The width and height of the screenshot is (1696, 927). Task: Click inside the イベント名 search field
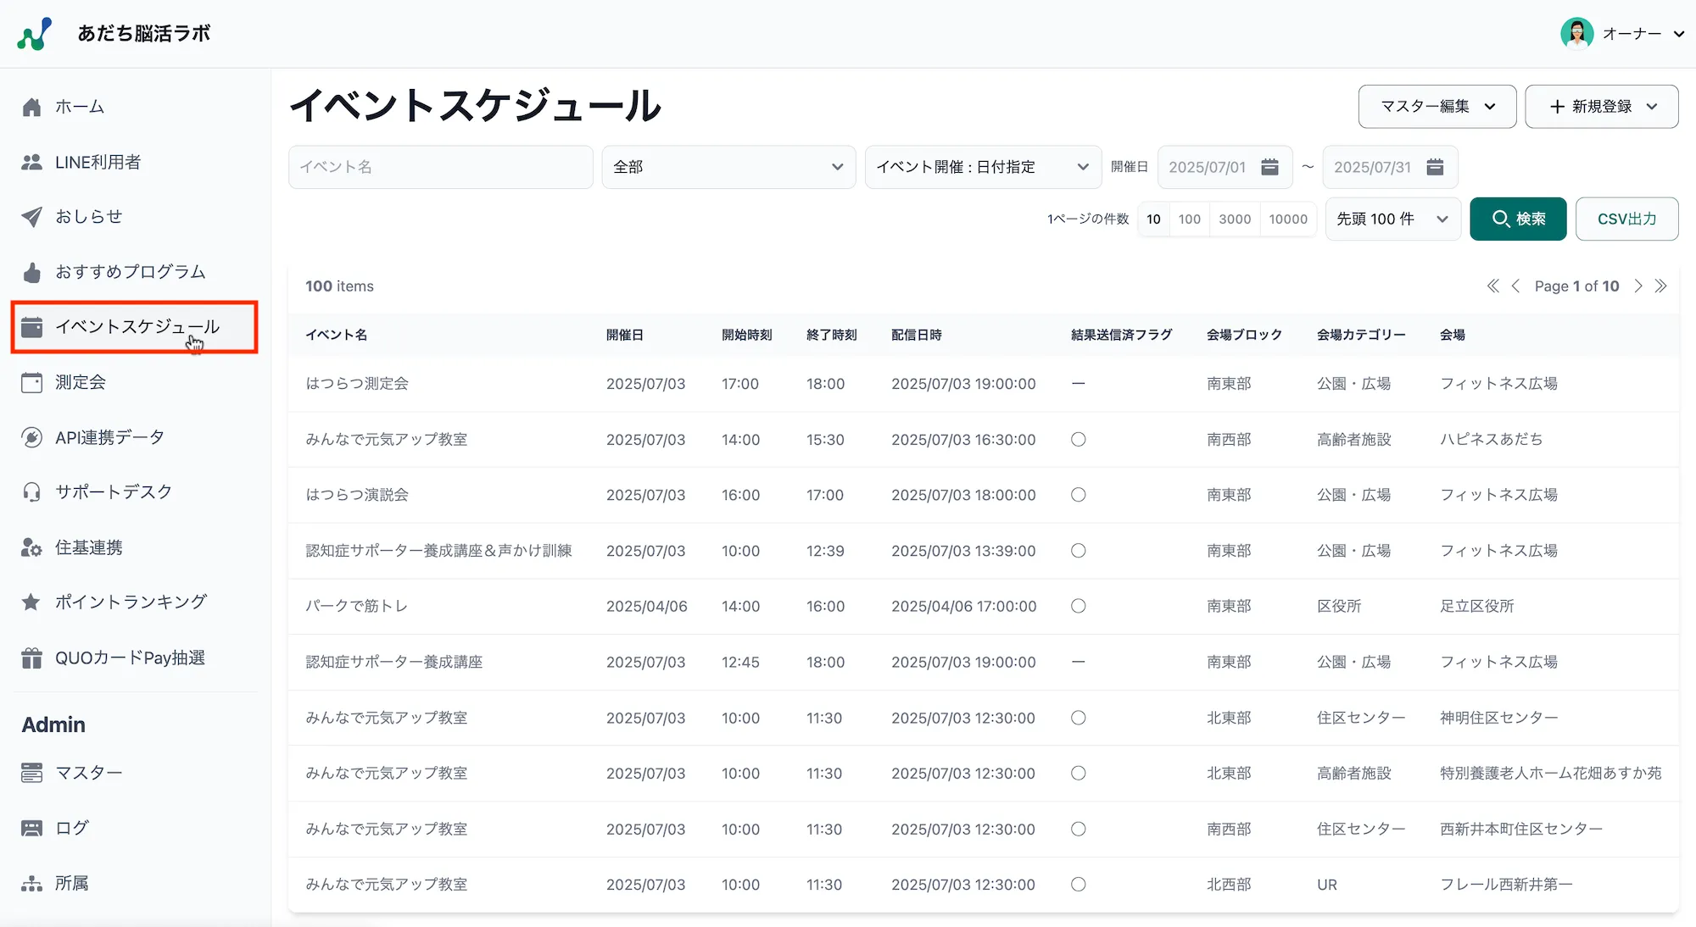[439, 167]
